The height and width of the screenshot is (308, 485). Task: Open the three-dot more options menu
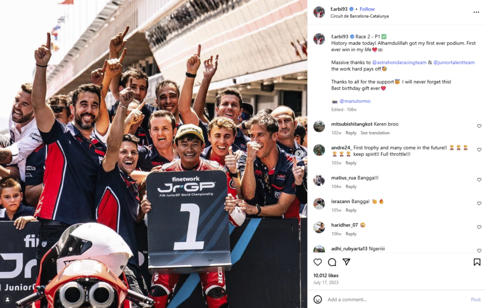[476, 12]
